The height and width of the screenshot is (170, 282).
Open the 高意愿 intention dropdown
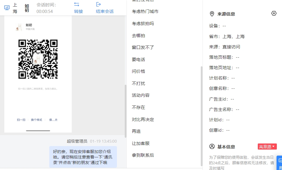point(267,147)
